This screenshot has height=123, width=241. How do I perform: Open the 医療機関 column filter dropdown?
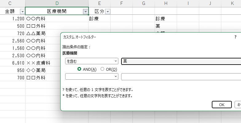click(85, 11)
